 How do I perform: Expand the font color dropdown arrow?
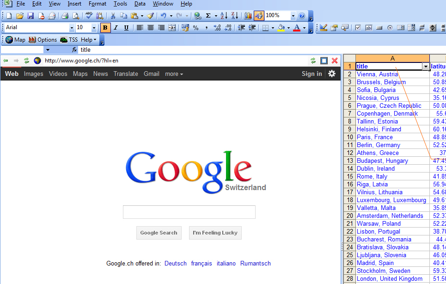coord(304,28)
